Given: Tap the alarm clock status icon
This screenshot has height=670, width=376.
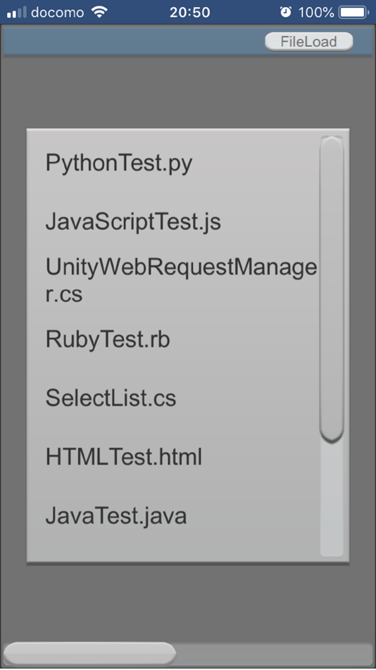Looking at the screenshot, I should tap(286, 12).
